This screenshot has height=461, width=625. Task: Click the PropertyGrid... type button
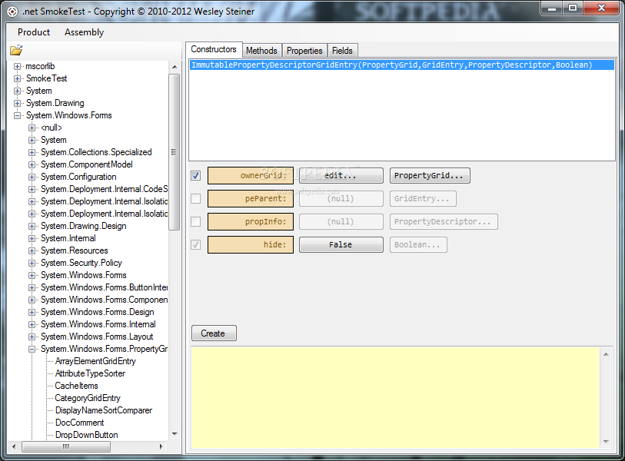(x=430, y=175)
